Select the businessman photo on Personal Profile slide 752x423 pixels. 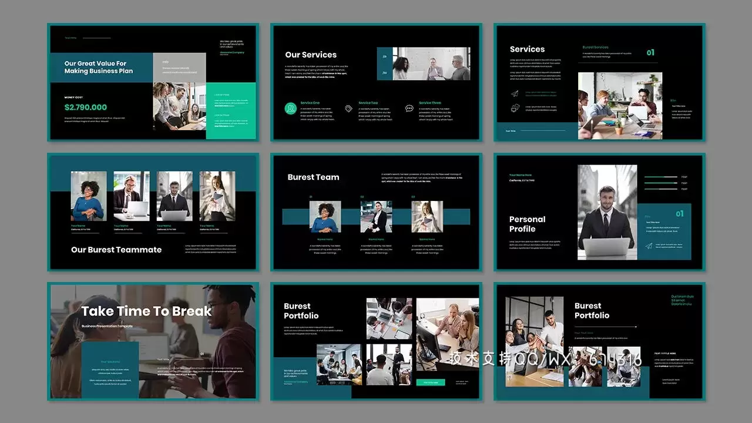[606, 211]
